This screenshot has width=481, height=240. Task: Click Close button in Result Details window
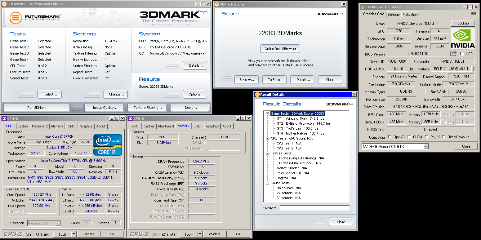(341, 222)
